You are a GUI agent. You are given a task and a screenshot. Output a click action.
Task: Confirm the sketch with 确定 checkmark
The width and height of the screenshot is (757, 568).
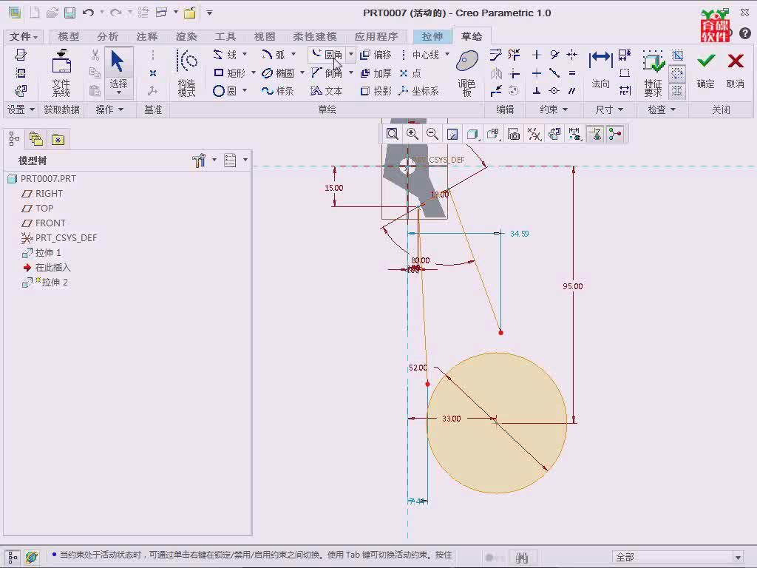[706, 70]
